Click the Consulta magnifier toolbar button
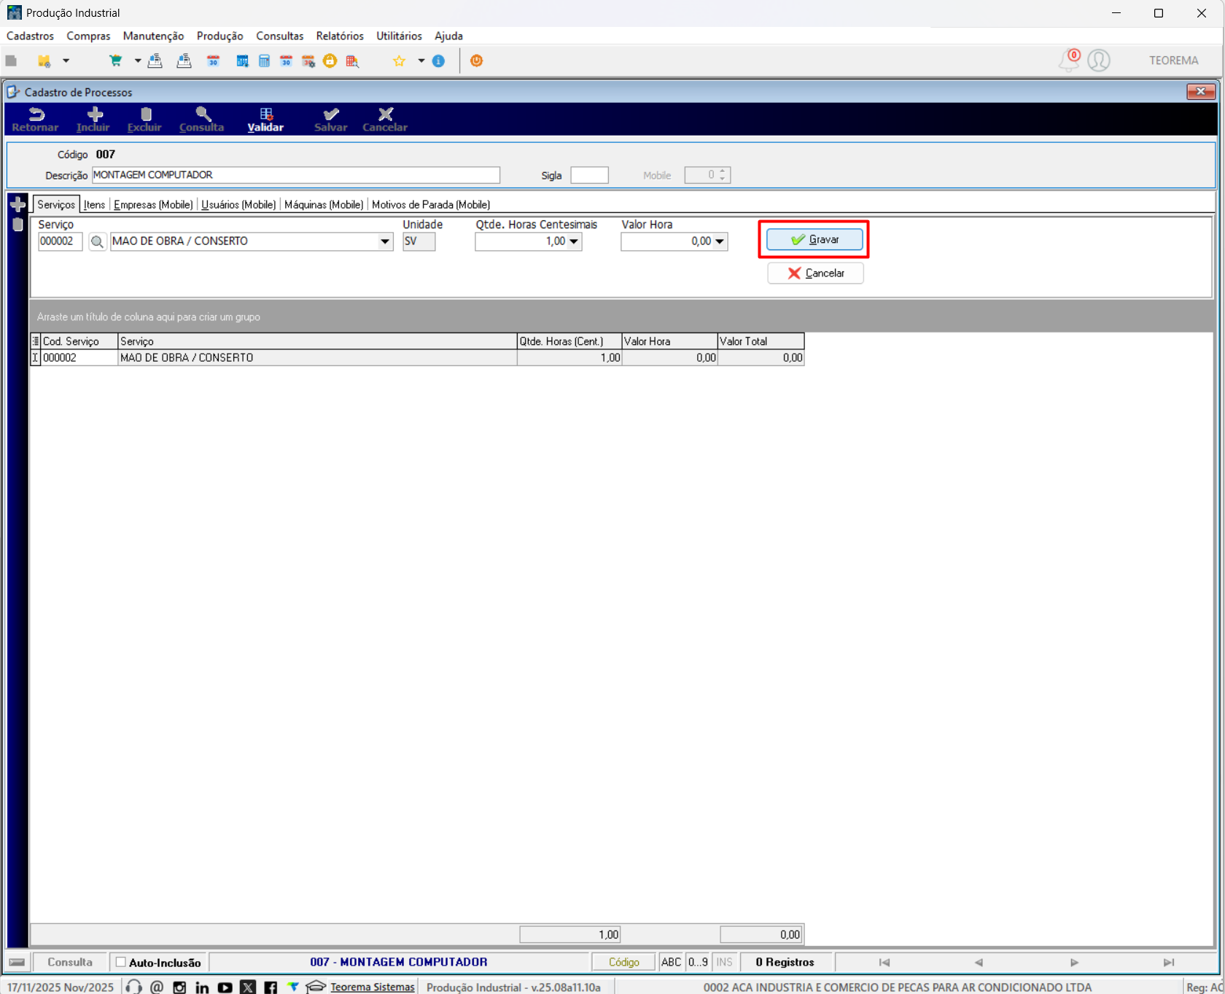 [202, 120]
